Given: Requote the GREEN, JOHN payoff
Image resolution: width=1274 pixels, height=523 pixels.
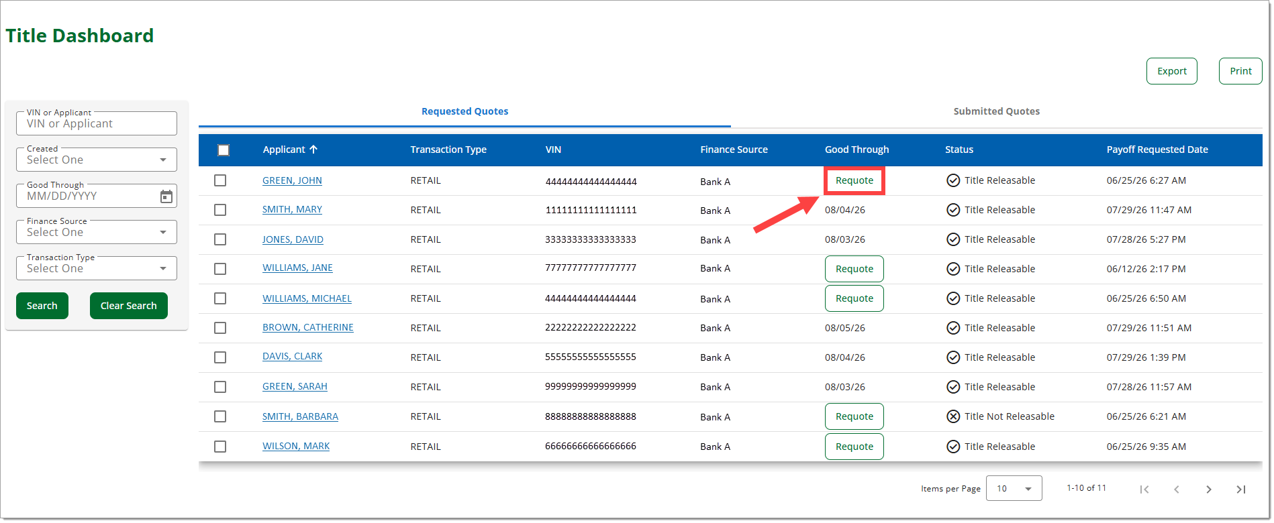Looking at the screenshot, I should point(854,180).
